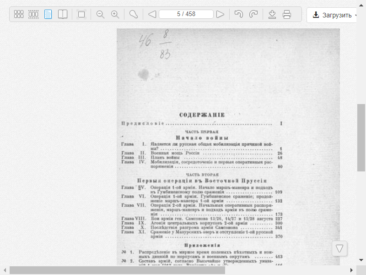The width and height of the screenshot is (366, 275).
Task: Activate the magnifier search tool
Action: click(134, 14)
